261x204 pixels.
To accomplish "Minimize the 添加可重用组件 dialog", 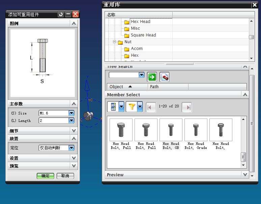I will (68, 14).
